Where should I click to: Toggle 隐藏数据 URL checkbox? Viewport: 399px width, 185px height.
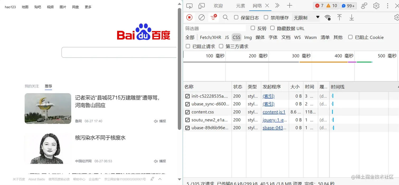click(272, 28)
